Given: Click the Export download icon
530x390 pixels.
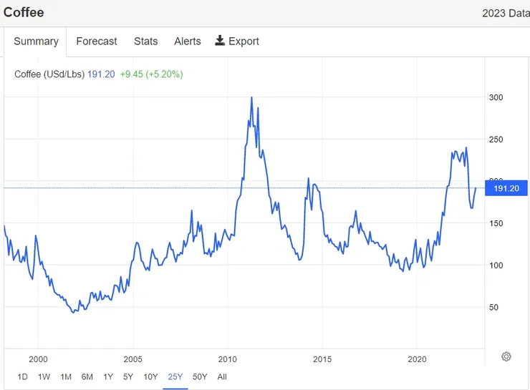Looking at the screenshot, I should pos(220,41).
